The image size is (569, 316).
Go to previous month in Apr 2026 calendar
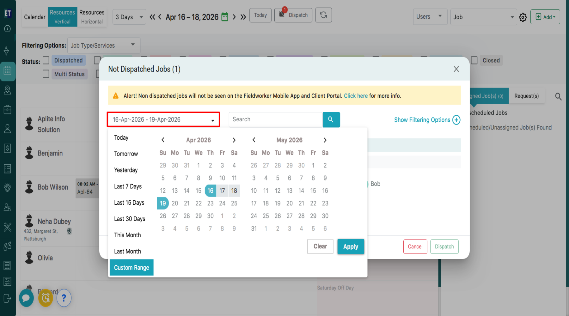pyautogui.click(x=163, y=140)
